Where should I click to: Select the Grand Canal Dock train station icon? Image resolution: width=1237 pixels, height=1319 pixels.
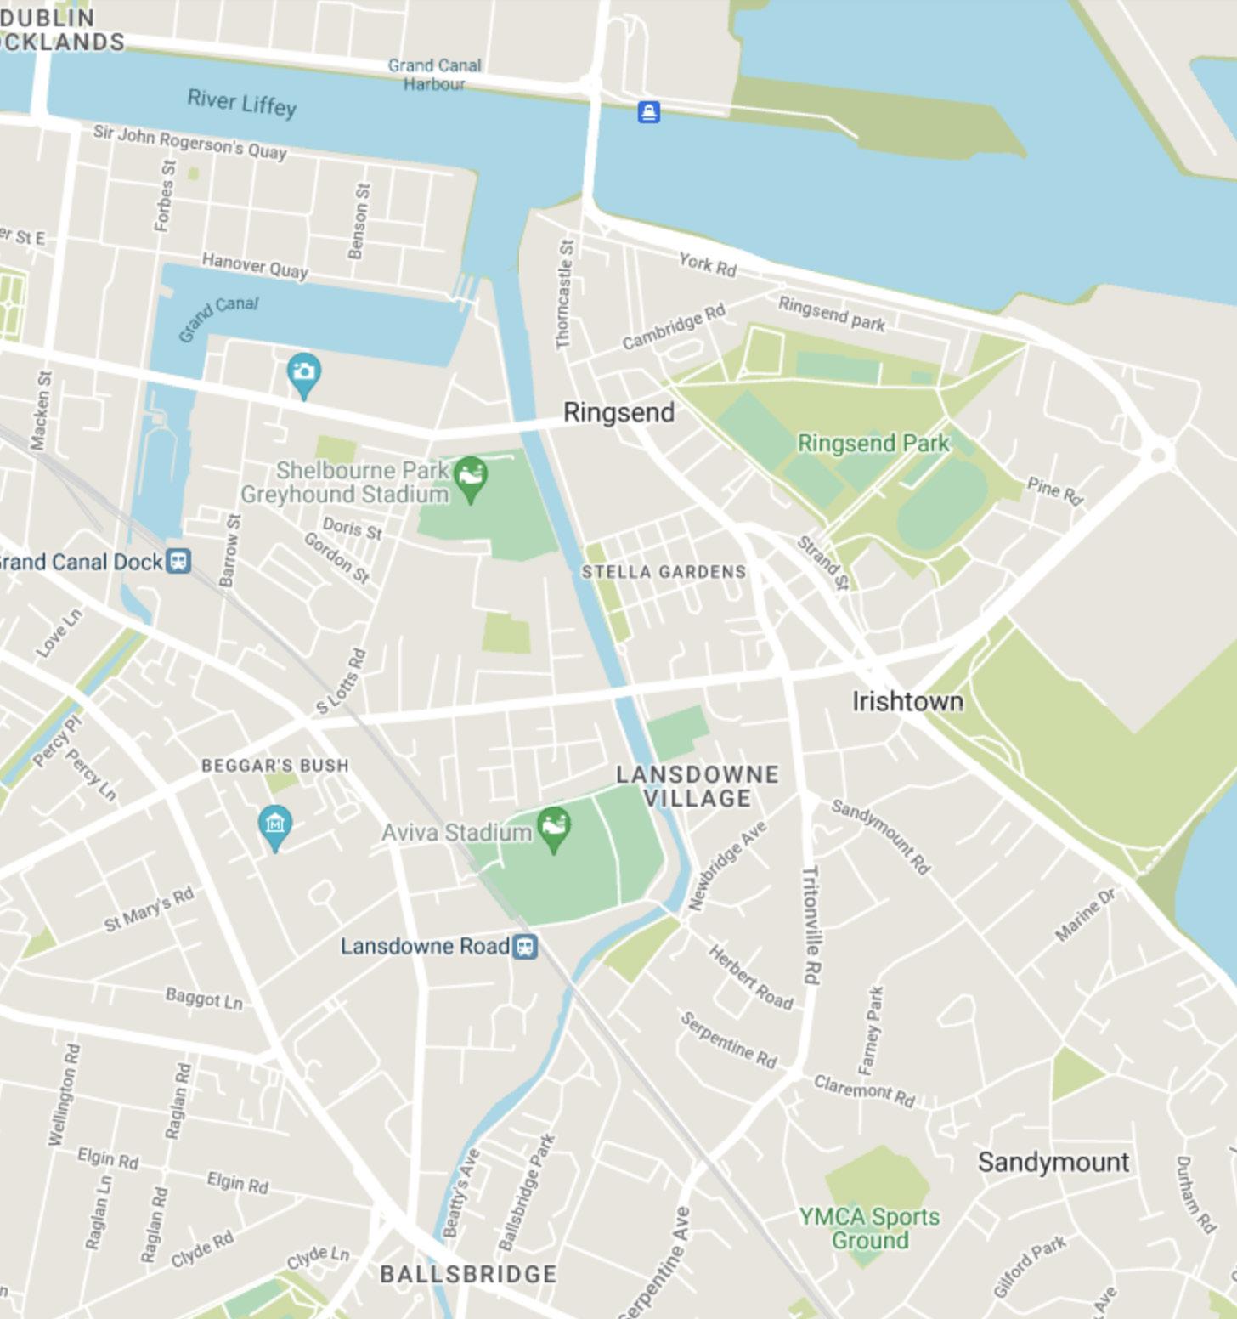click(x=178, y=562)
